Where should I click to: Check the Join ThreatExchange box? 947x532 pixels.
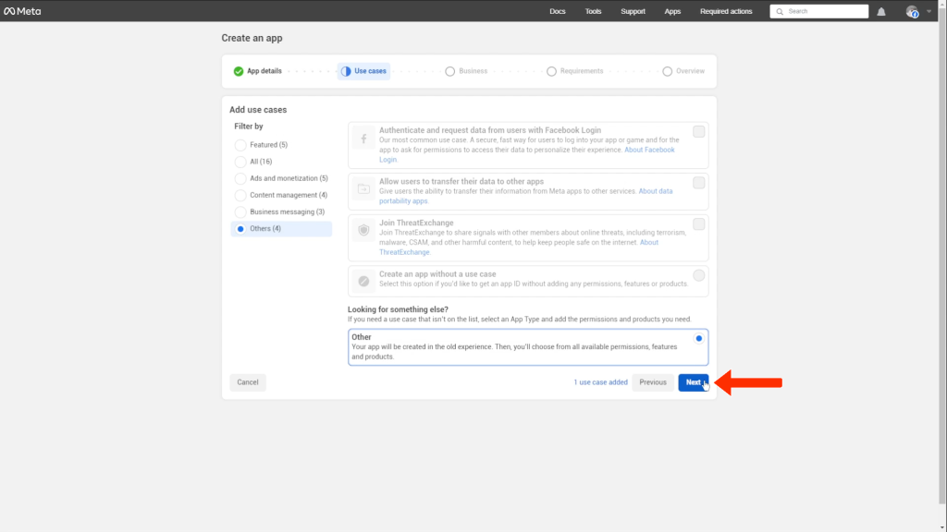coord(699,224)
